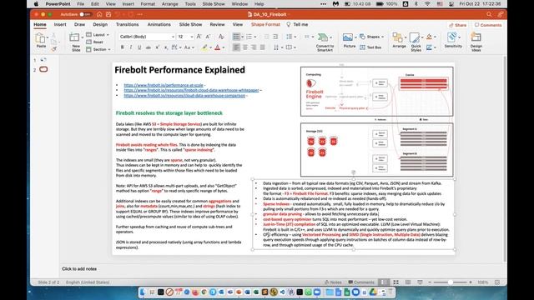
Task: Apply superscript formatting
Action: click(157, 47)
